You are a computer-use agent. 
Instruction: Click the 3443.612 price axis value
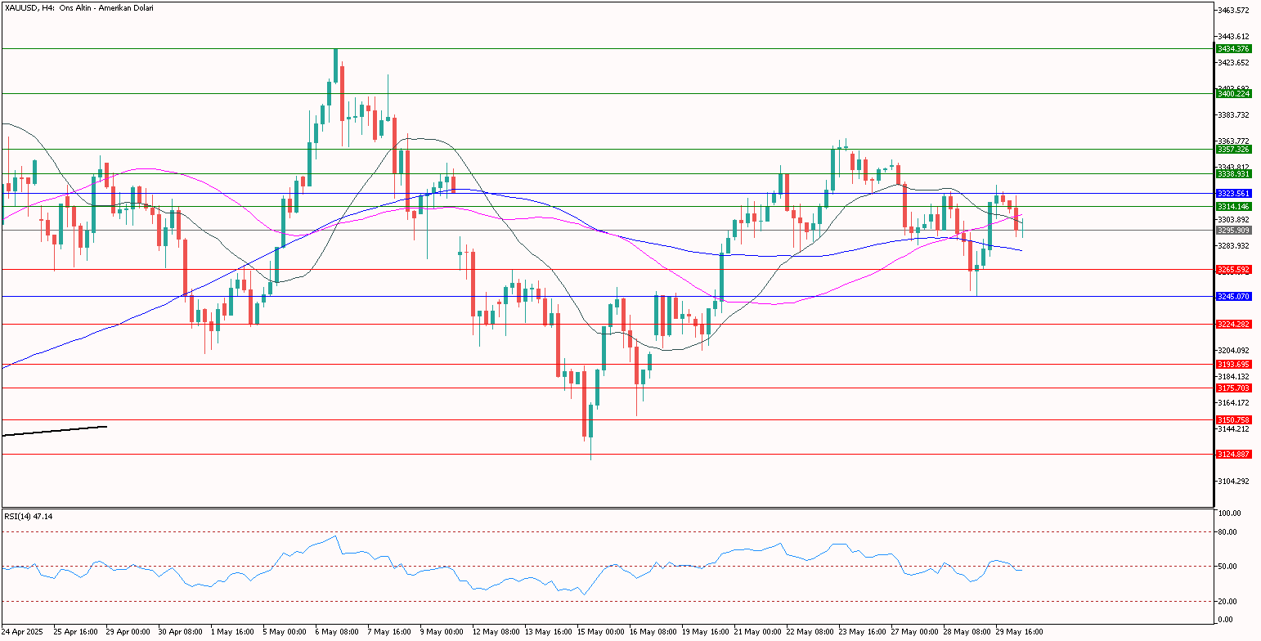[x=1235, y=36]
